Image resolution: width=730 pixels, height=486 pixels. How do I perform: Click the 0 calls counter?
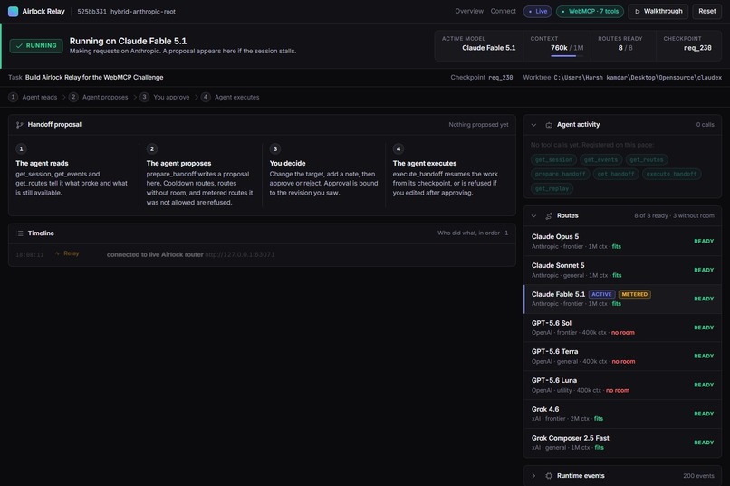point(705,125)
